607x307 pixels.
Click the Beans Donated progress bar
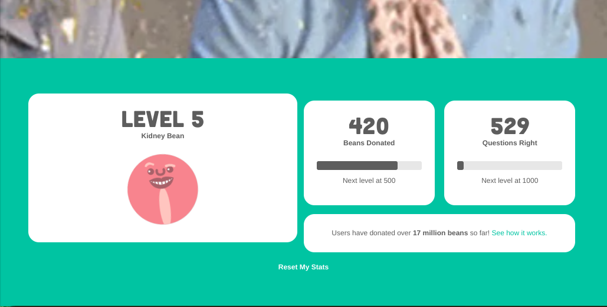click(369, 166)
